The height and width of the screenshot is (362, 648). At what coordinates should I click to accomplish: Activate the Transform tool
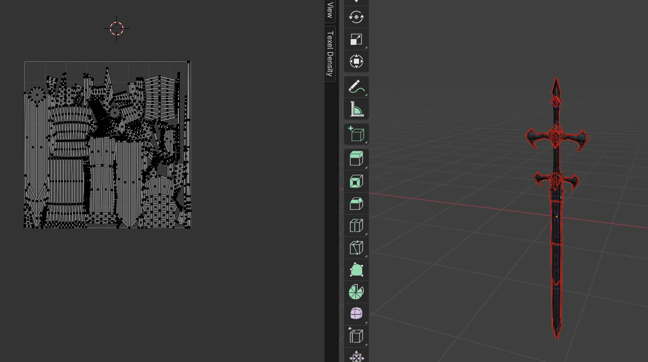356,62
